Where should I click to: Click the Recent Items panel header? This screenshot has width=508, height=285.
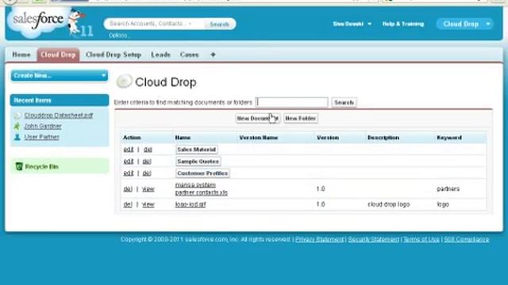[x=60, y=101]
